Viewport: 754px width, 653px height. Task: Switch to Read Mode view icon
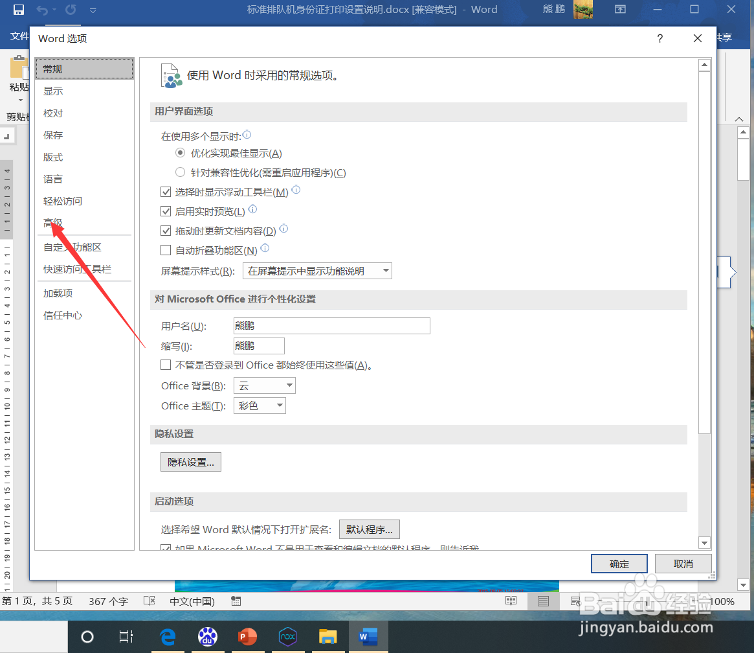point(511,601)
